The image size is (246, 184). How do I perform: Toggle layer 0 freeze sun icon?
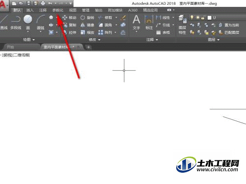click(x=198, y=18)
